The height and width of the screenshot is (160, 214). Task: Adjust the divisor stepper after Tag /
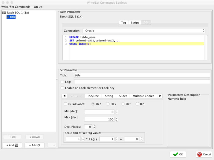pyautogui.click(x=116, y=139)
